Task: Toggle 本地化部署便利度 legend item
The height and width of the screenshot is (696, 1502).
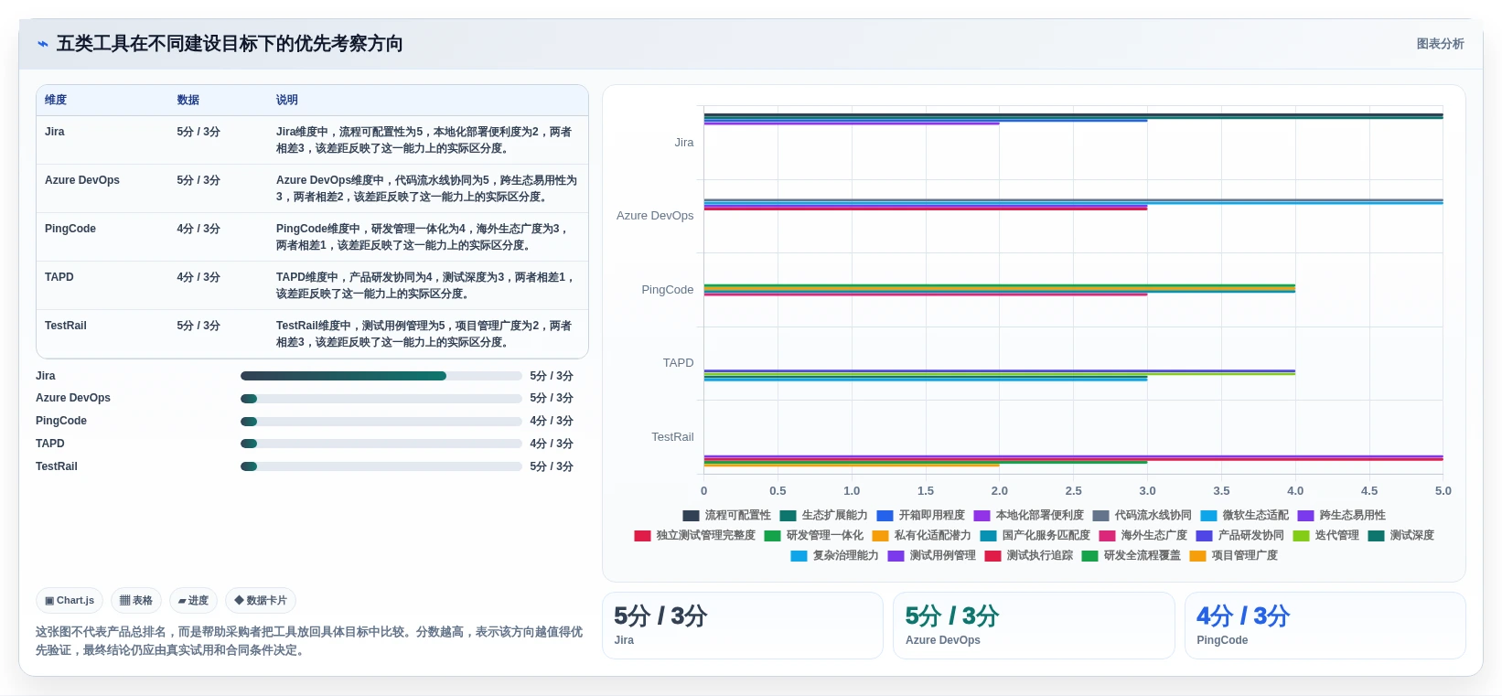Action: 1028,516
